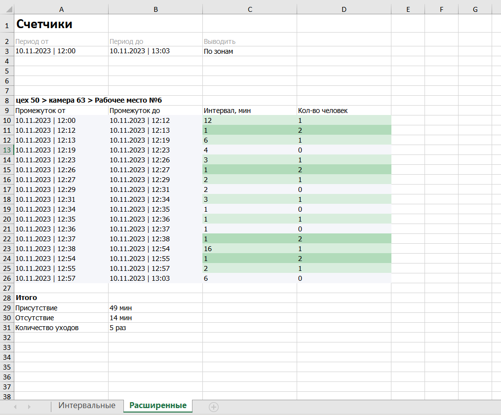
Task: Select column G header
Action: point(475,9)
